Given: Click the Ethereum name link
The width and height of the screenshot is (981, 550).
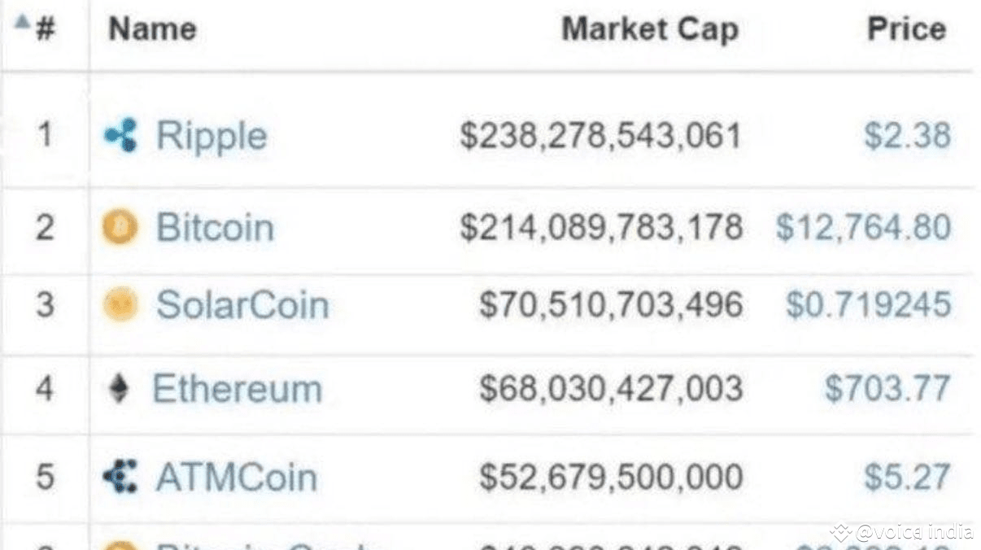Looking at the screenshot, I should [x=234, y=388].
